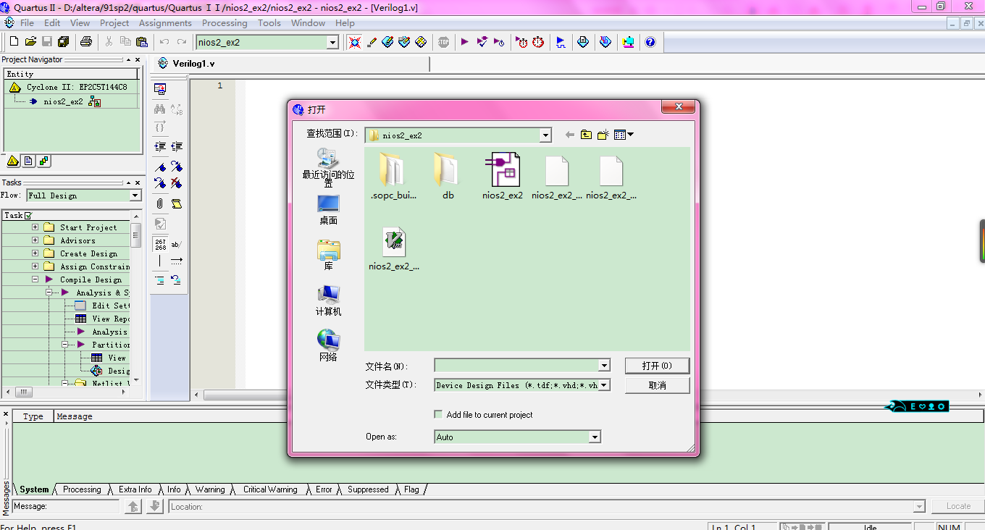This screenshot has height=530, width=985.
Task: Click the binoculars Find icon in editor toolbar
Action: point(160,109)
